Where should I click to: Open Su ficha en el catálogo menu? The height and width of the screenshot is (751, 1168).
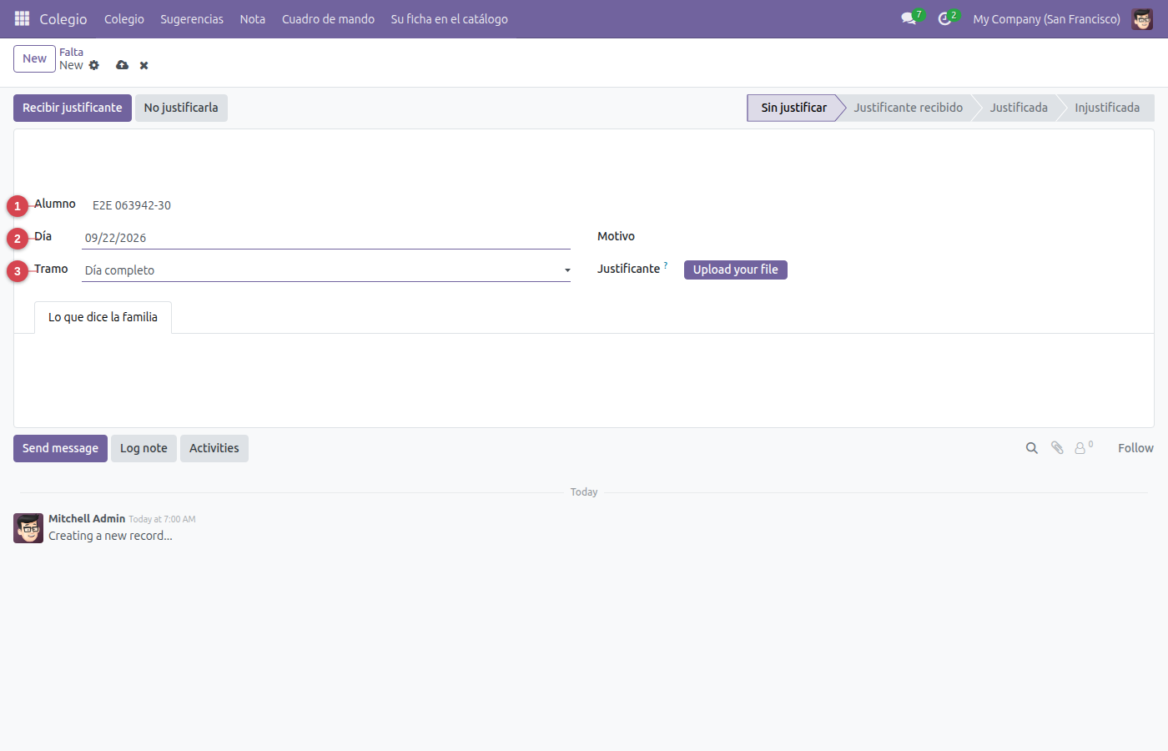449,18
